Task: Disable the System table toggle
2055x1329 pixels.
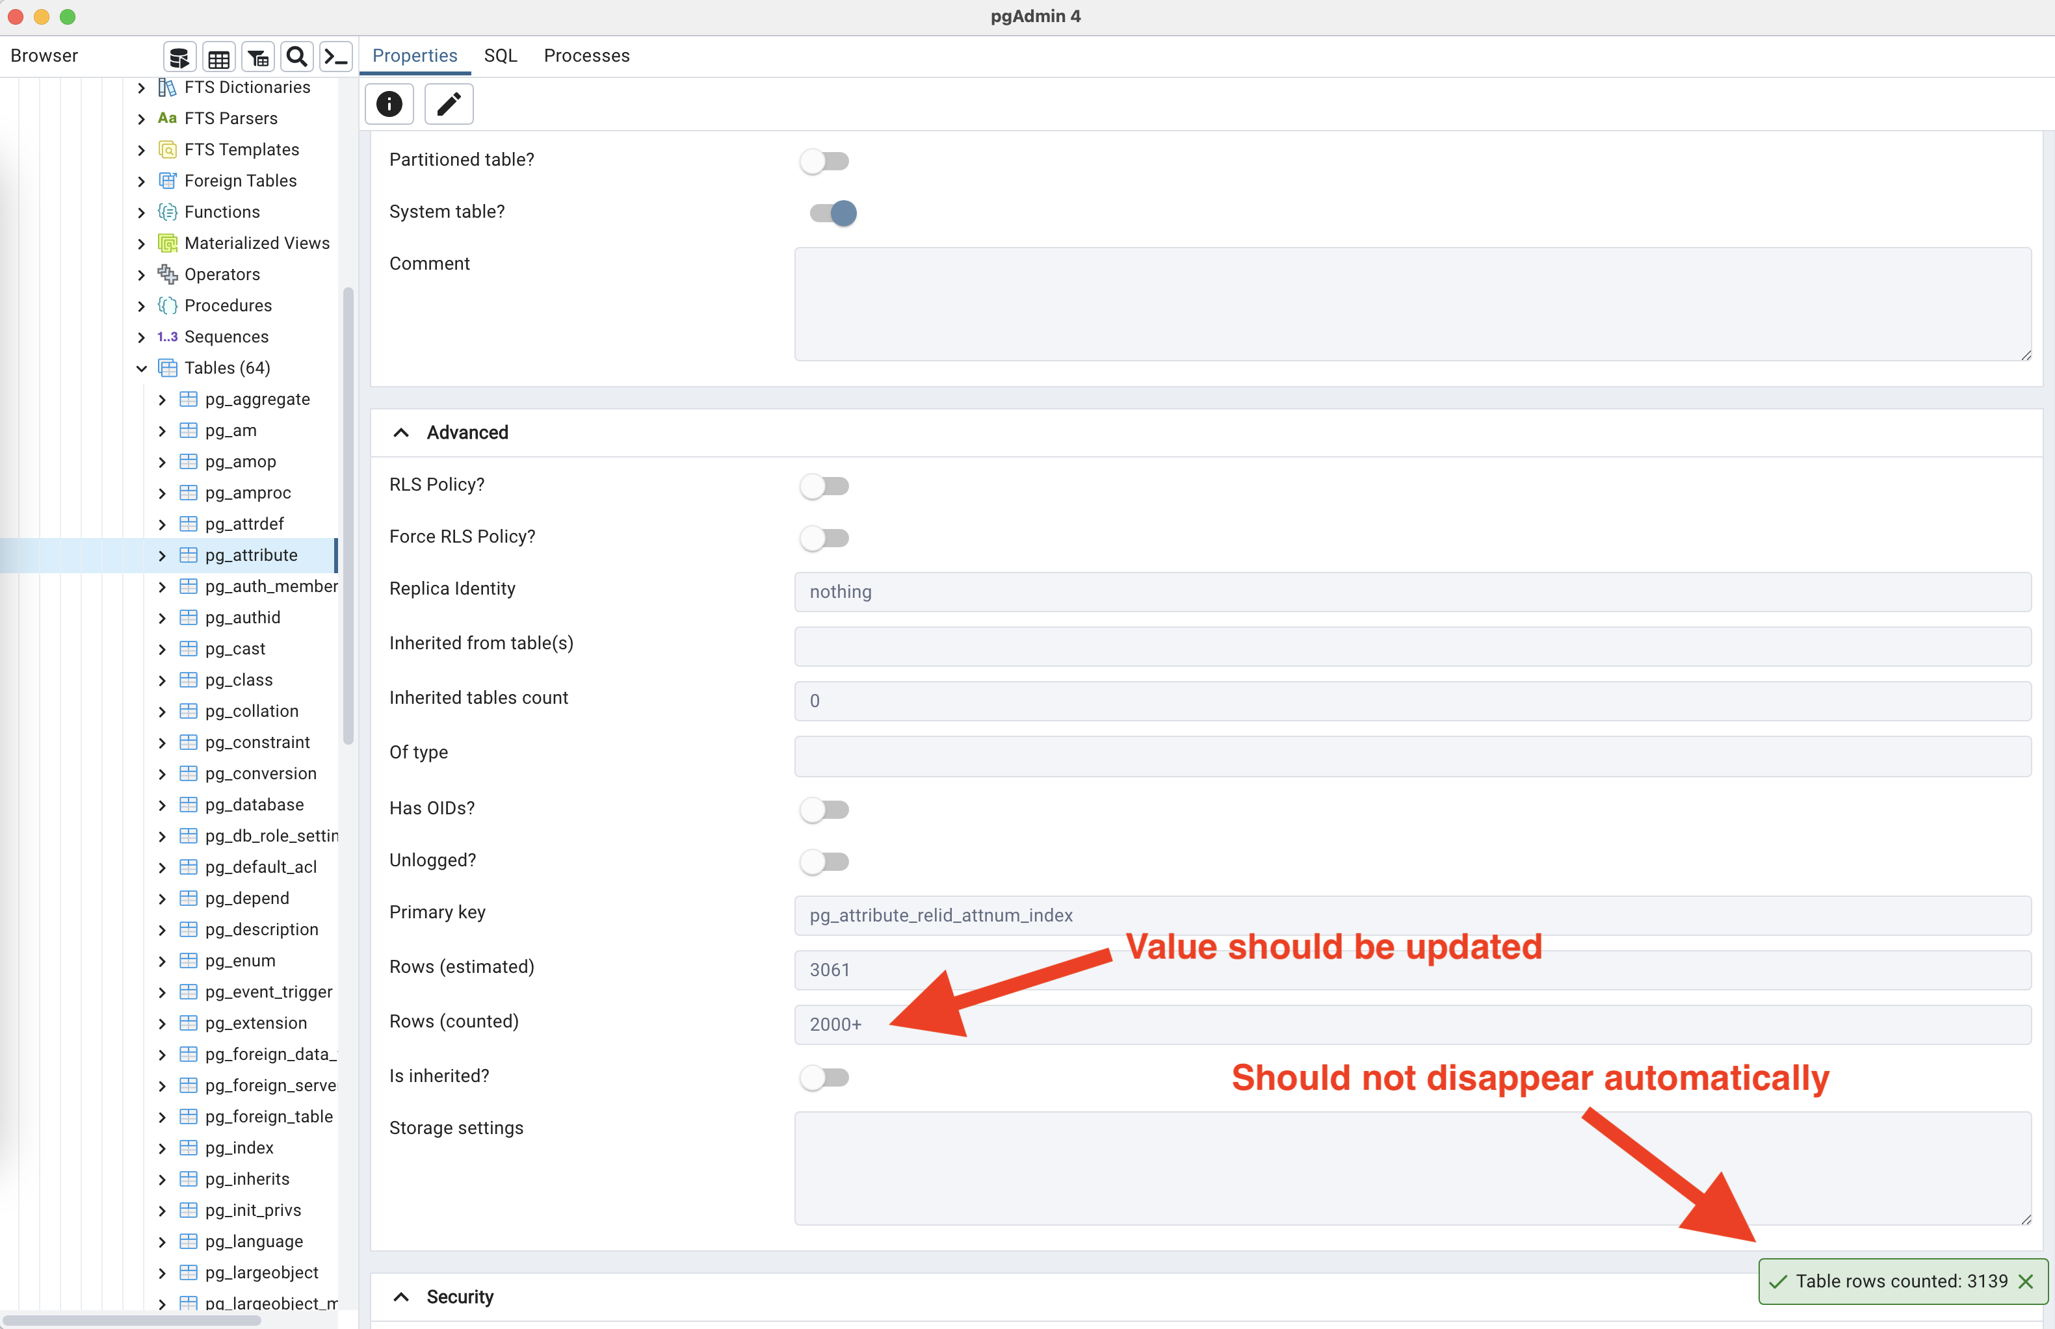Action: 830,213
